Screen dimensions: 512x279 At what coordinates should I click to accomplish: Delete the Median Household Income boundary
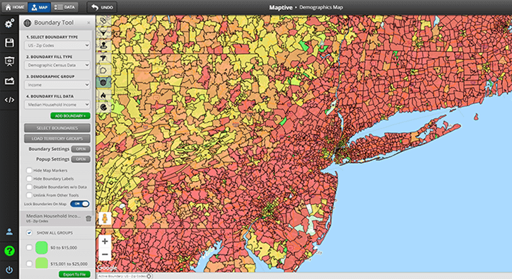88,219
